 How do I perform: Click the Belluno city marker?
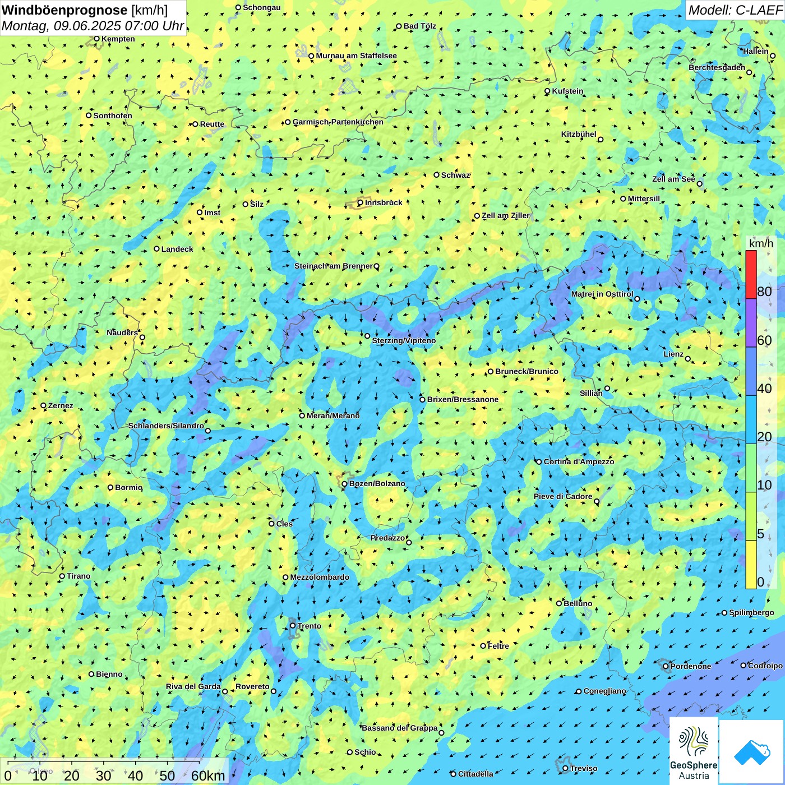coord(559,603)
